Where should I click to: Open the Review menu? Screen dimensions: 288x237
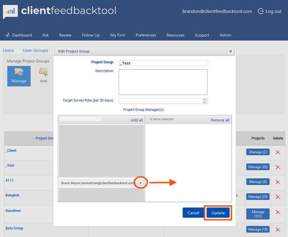[65, 35]
